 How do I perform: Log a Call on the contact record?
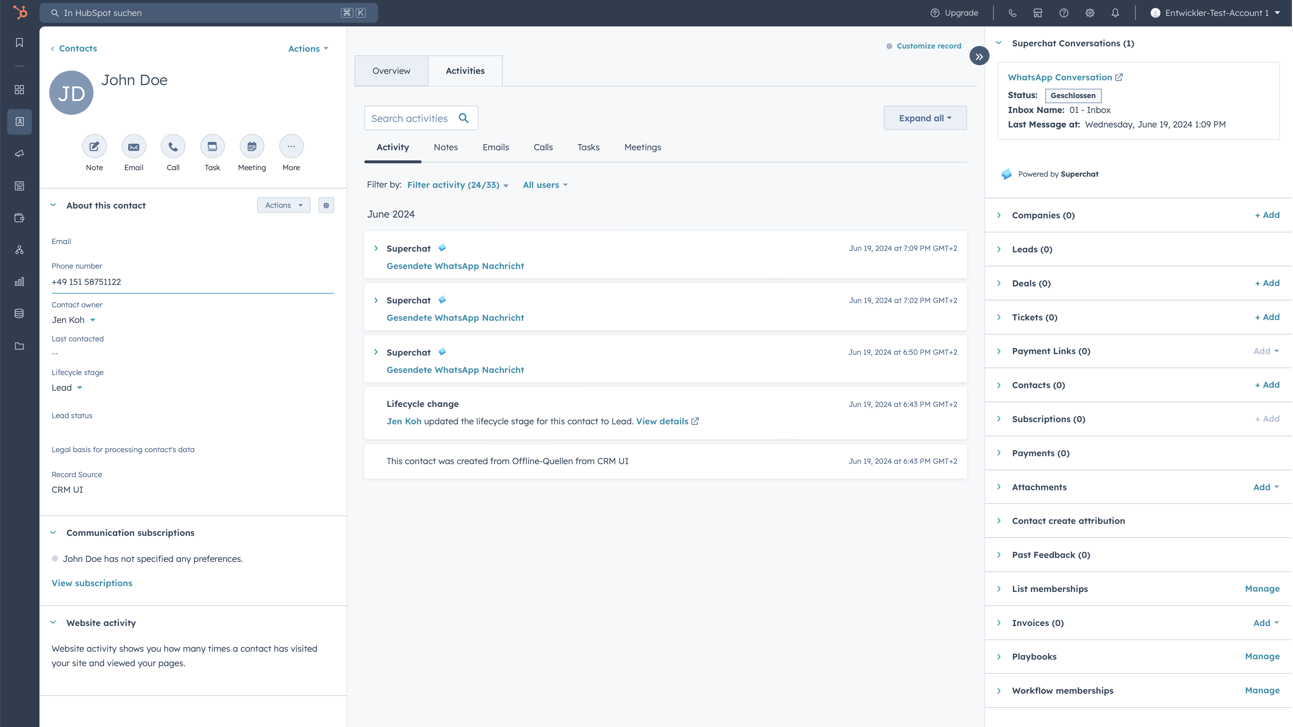click(173, 147)
